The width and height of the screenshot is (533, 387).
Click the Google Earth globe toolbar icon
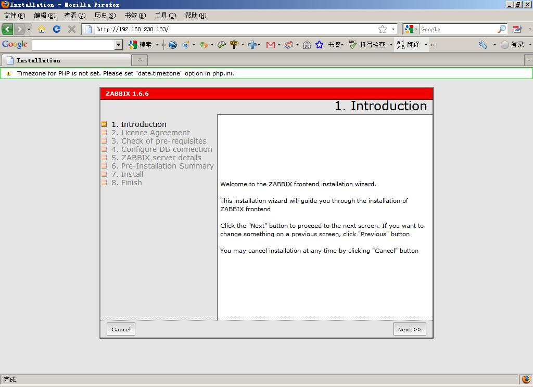coord(173,45)
